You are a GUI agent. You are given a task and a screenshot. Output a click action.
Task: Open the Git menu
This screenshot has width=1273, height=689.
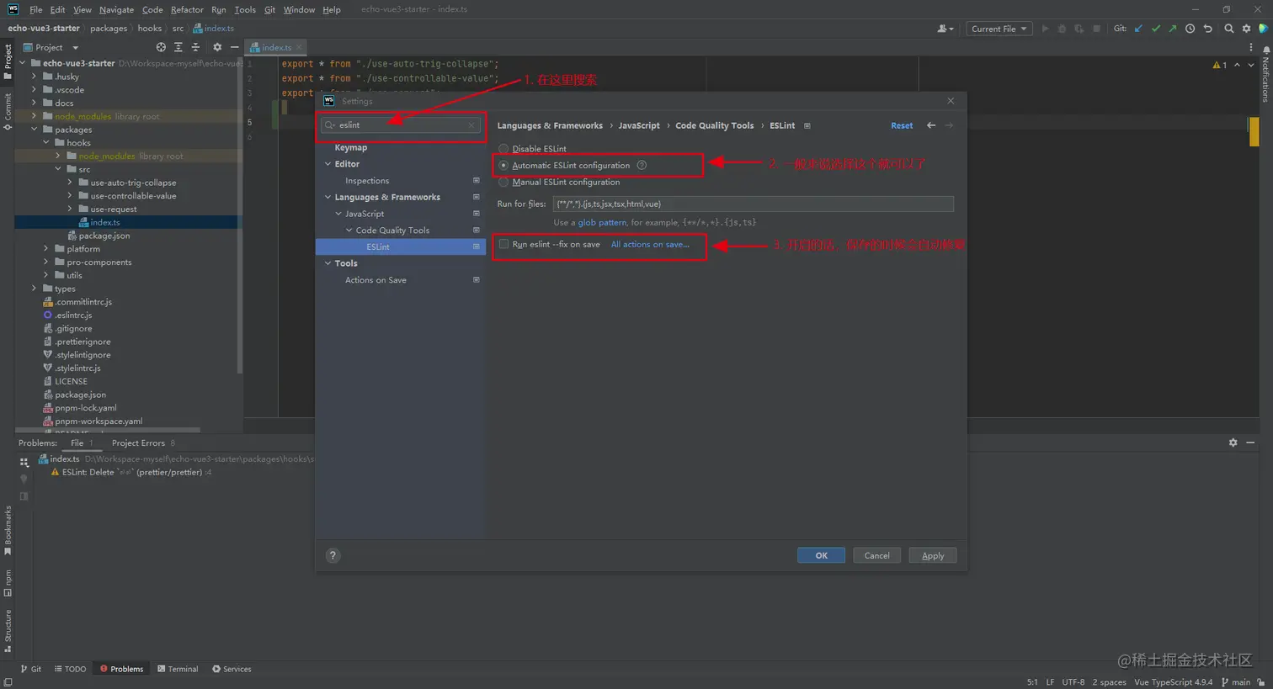(269, 9)
